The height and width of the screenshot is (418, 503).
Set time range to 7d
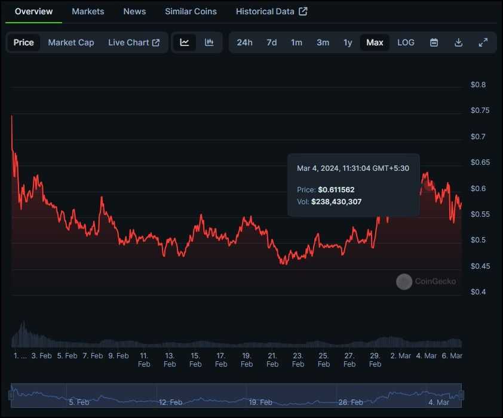pos(271,42)
